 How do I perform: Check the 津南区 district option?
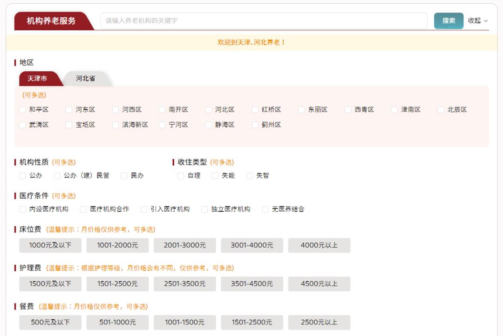tap(394, 110)
